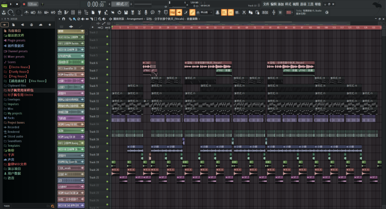This screenshot has width=386, height=209.
Task: Select browser starred favorites tab
Action: pyautogui.click(x=50, y=25)
